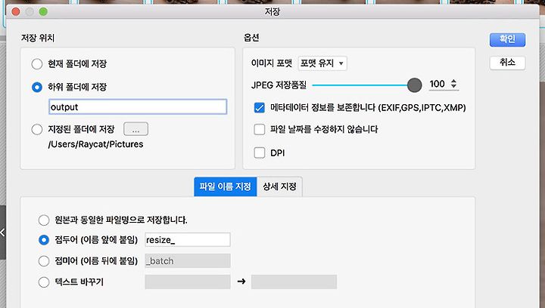
Task: Toggle 메타데이터 정보를 보존합니다 checkbox
Action: pos(260,108)
